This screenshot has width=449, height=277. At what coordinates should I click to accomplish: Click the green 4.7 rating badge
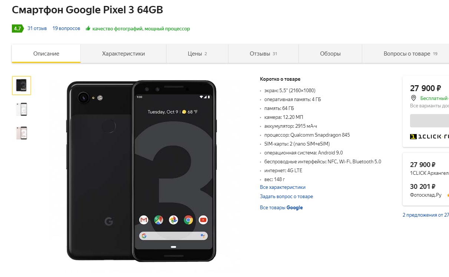click(x=17, y=29)
